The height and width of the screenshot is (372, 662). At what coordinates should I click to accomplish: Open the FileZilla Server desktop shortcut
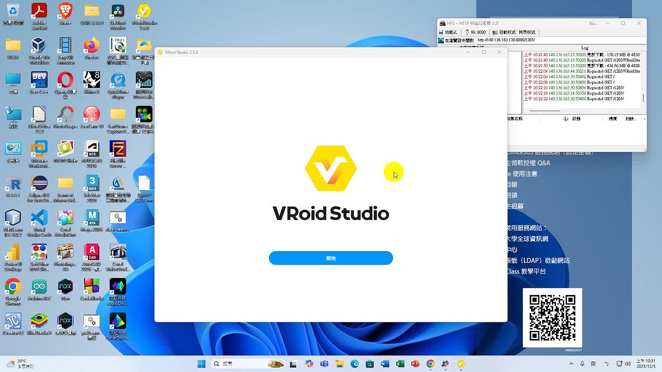click(x=117, y=153)
